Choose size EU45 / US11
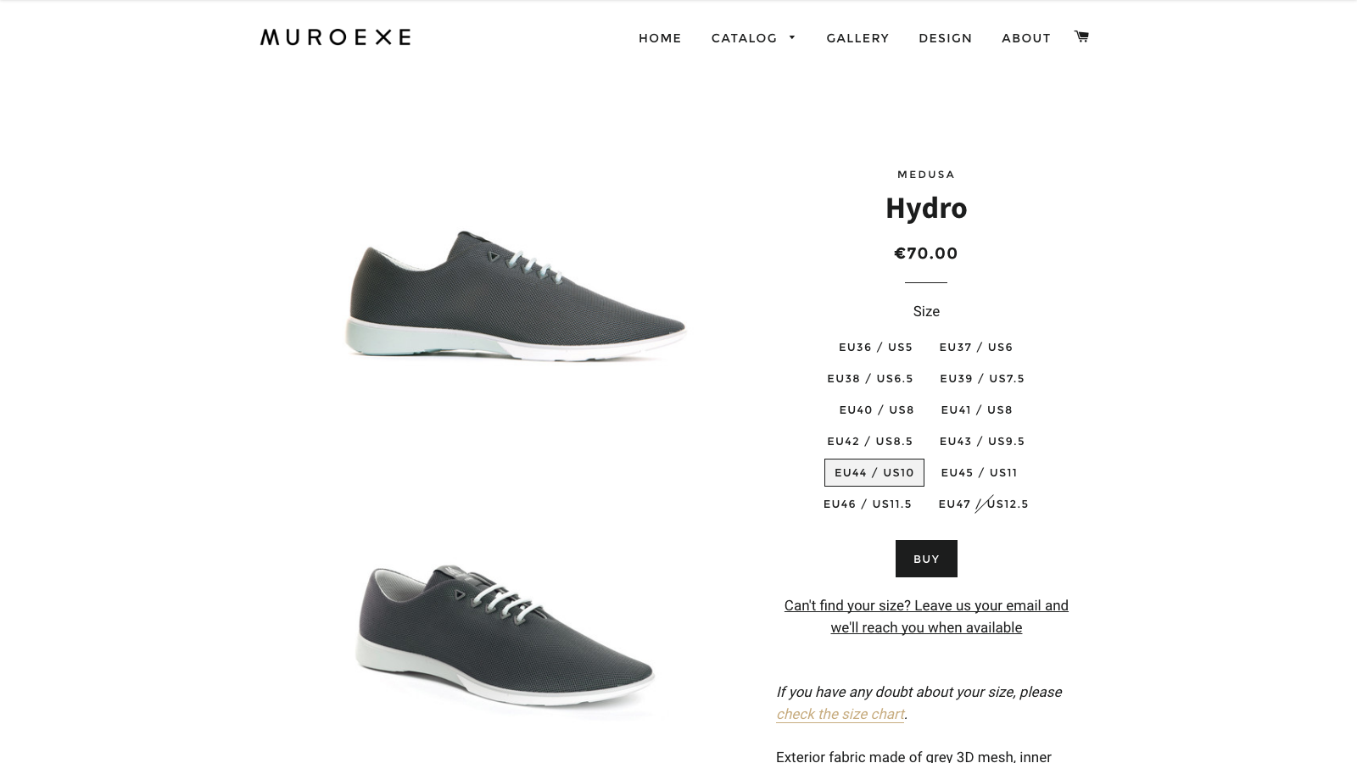The image size is (1357, 763). click(979, 473)
